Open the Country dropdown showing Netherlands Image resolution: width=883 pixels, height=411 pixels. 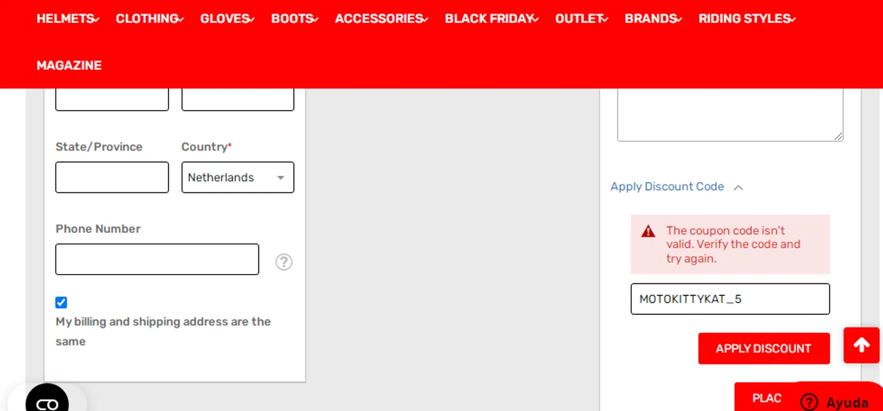[238, 178]
